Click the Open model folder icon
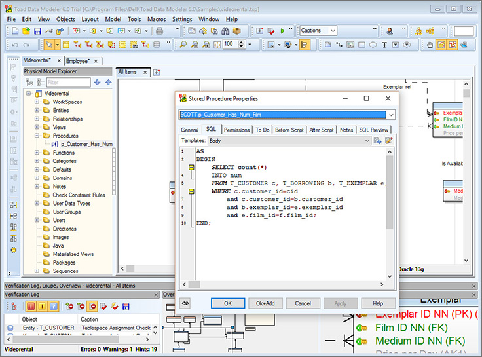 pos(26,31)
